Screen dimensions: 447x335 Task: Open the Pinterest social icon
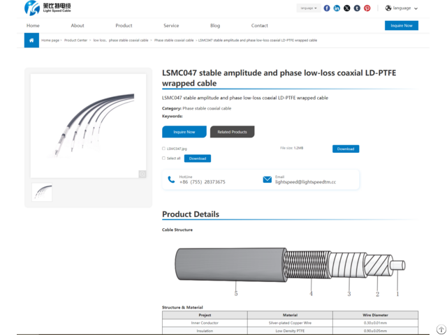367,8
